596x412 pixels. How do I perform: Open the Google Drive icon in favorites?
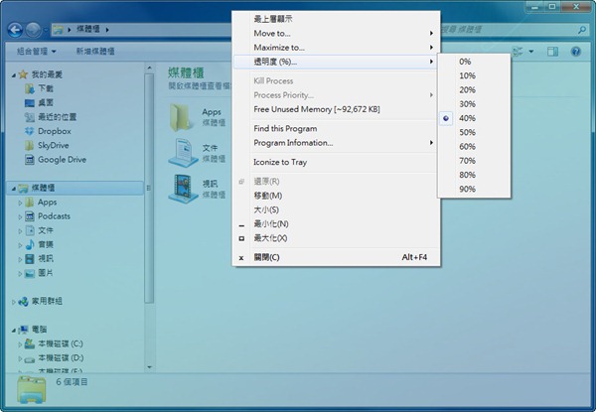coord(29,160)
